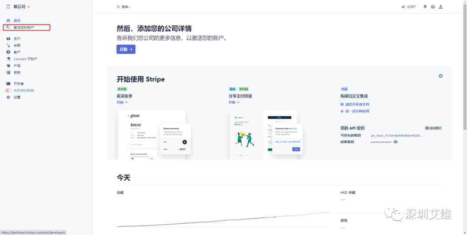
Task: Open the activate your account menu entry
Action: (x=24, y=27)
